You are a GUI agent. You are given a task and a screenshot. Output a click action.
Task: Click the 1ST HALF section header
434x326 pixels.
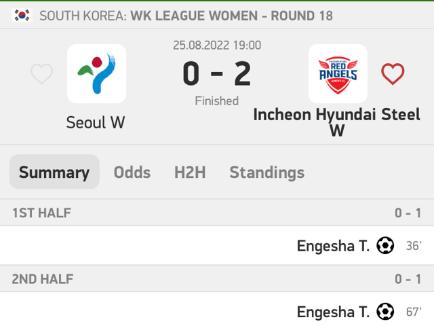tap(217, 213)
